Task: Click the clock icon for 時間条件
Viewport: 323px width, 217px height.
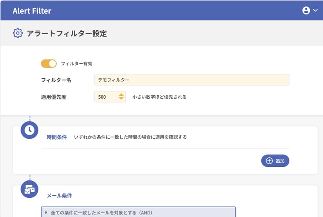Action: (x=29, y=130)
